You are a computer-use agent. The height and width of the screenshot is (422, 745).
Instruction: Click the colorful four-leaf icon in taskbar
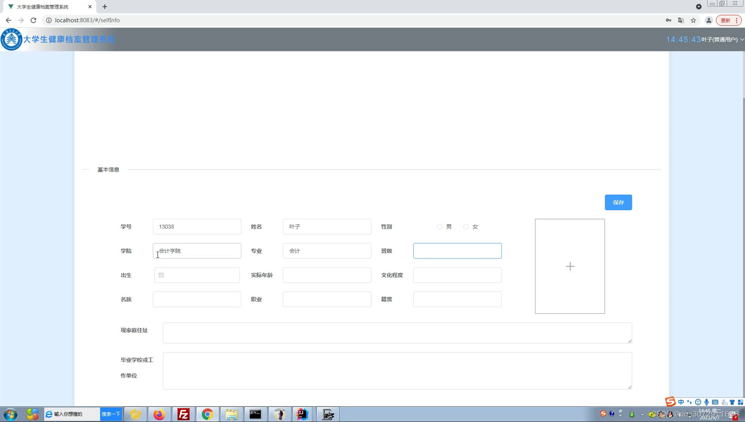[33, 414]
